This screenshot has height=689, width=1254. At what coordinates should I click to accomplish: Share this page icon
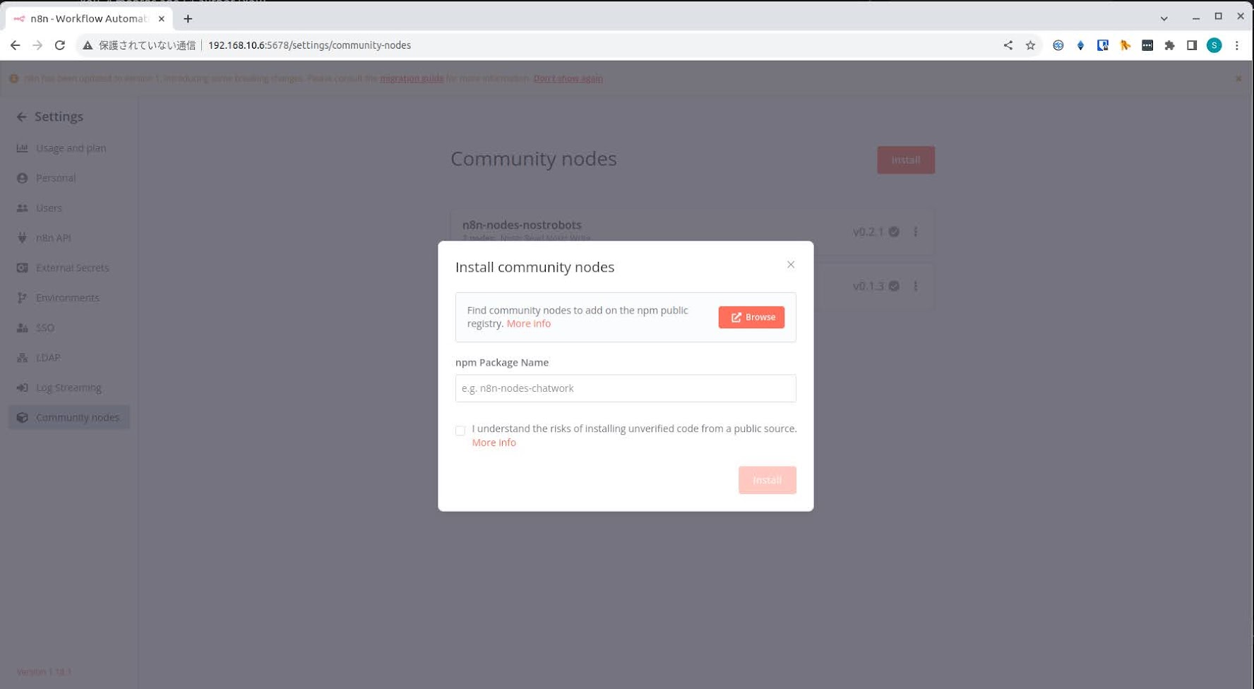pyautogui.click(x=1008, y=45)
